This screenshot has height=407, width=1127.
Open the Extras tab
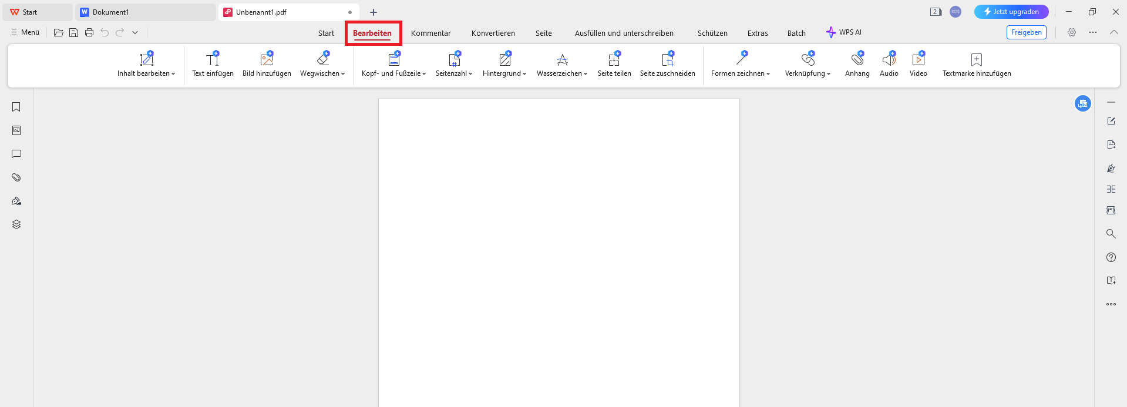pos(758,33)
